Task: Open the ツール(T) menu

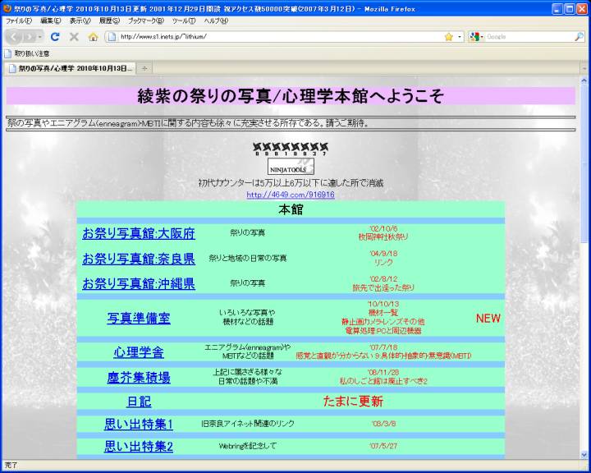Action: [183, 21]
